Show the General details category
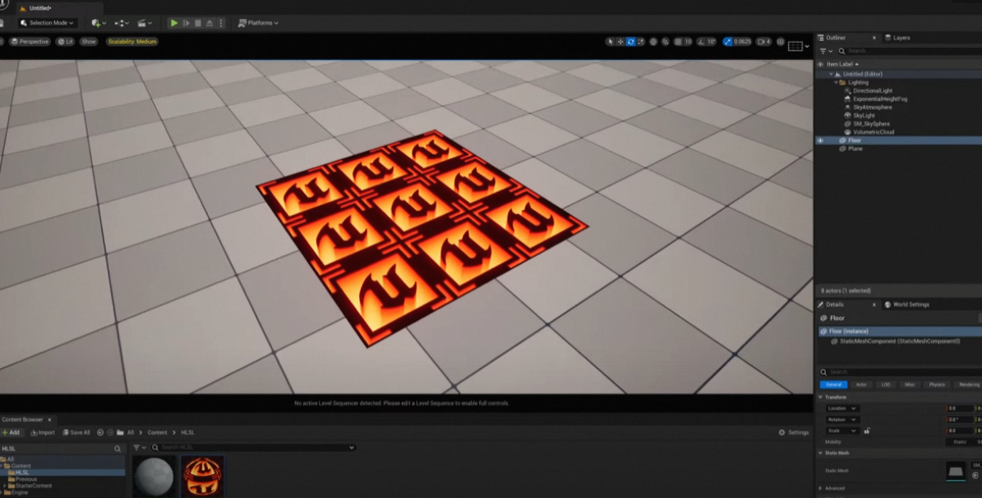This screenshot has height=498, width=982. coord(833,385)
